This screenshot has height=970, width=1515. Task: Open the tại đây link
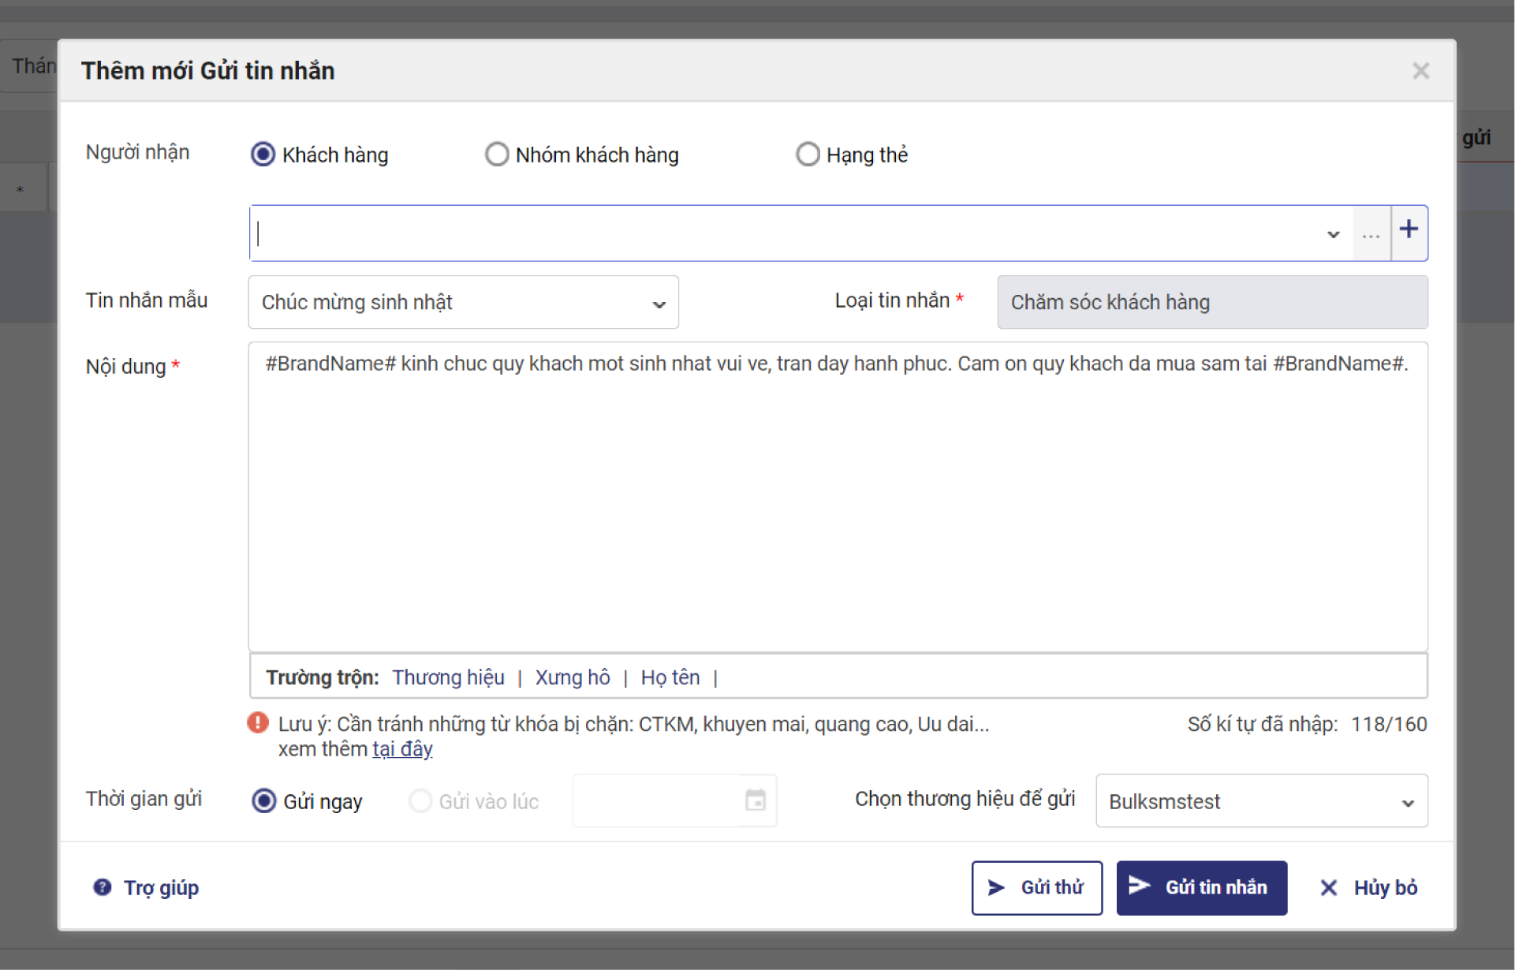[402, 748]
